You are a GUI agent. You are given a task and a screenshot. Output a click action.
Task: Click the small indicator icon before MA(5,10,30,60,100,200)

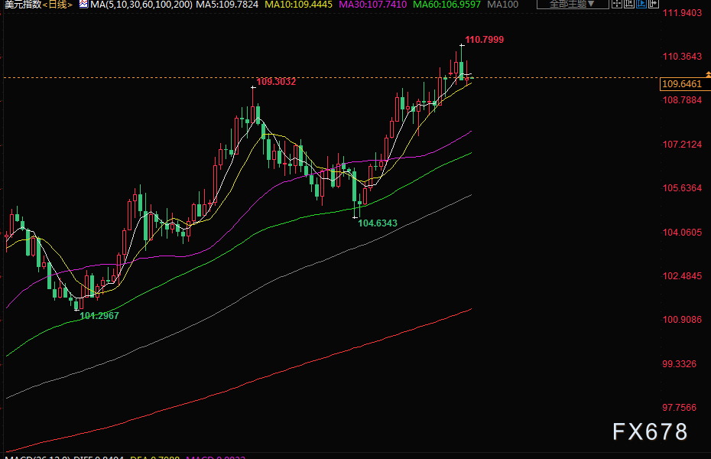point(83,5)
